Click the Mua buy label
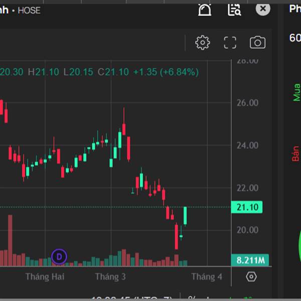 (x=296, y=92)
